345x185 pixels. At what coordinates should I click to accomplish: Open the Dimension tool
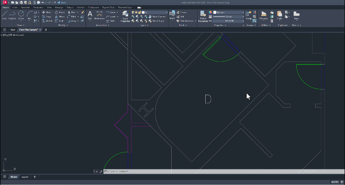click(99, 15)
